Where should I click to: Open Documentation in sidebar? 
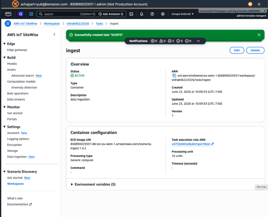click(x=17, y=204)
